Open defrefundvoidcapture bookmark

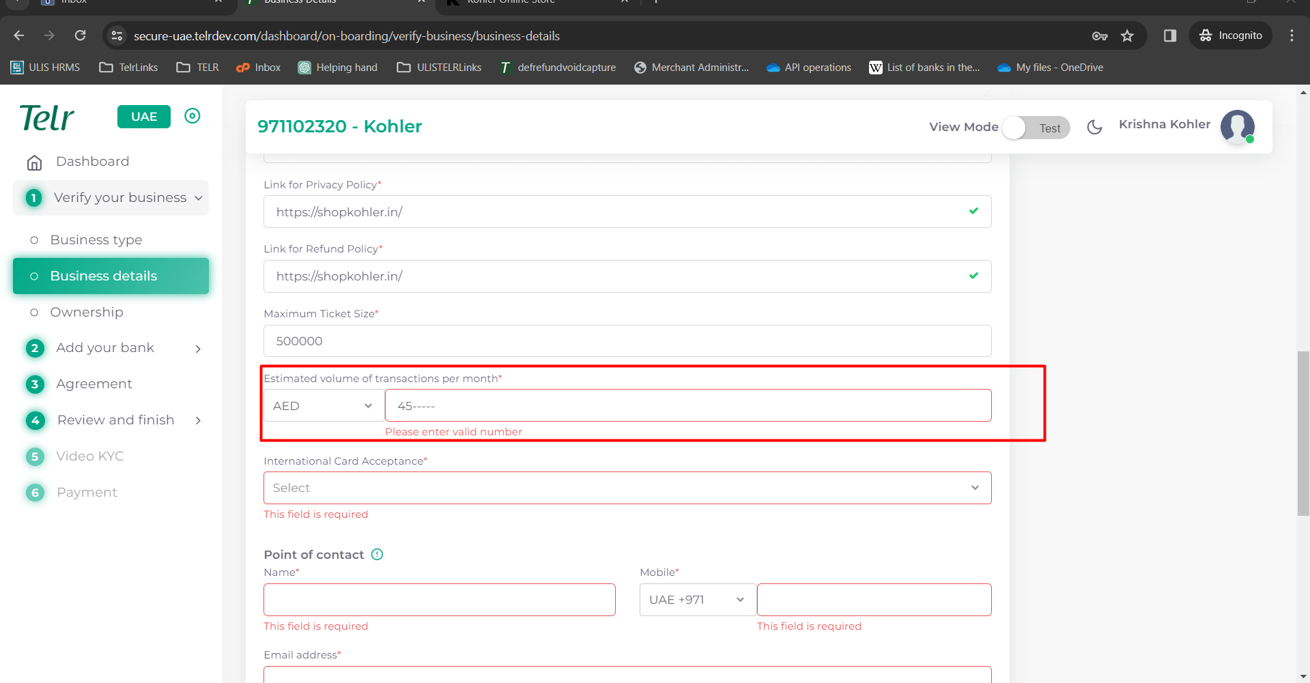[558, 68]
